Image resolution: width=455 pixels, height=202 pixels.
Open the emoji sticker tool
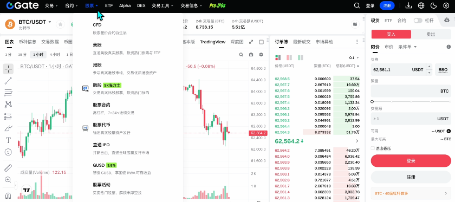(x=9, y=152)
